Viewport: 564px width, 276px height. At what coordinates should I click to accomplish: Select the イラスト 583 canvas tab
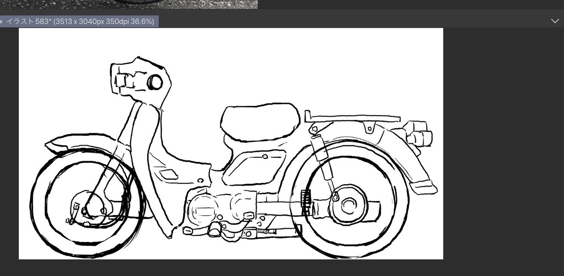(79, 22)
